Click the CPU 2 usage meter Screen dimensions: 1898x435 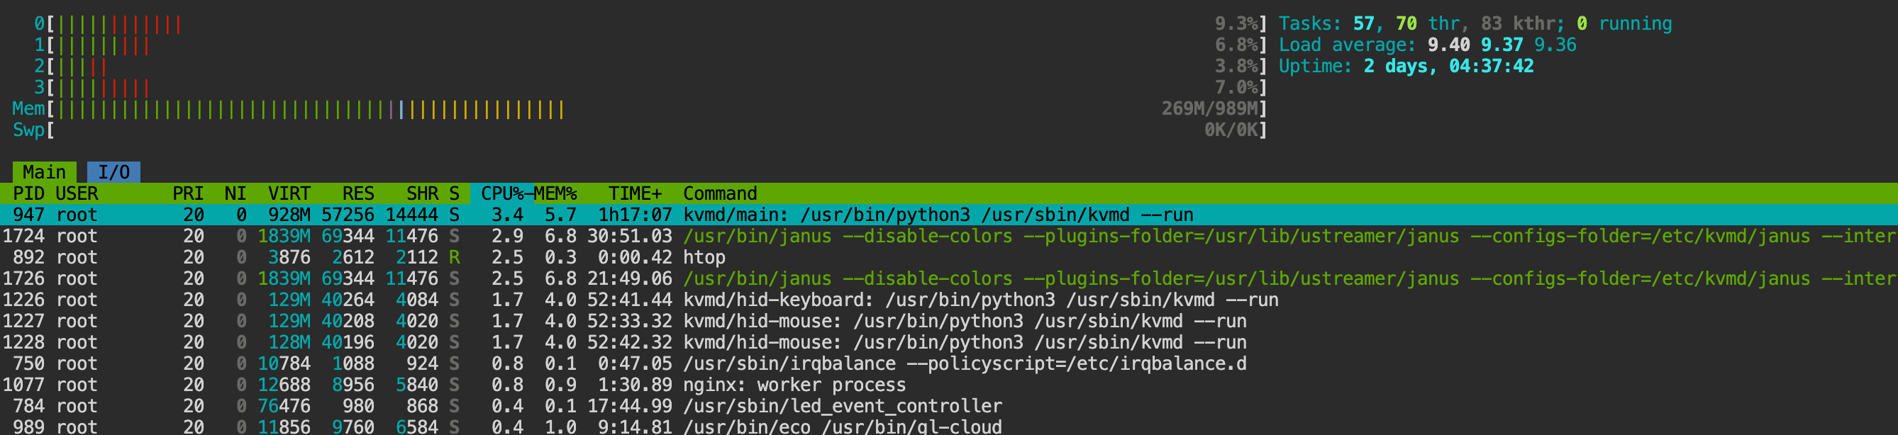(x=650, y=67)
